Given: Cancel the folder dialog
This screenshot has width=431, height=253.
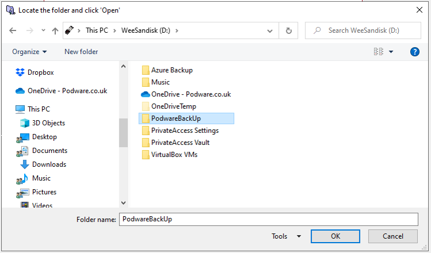Looking at the screenshot, I should click(393, 236).
